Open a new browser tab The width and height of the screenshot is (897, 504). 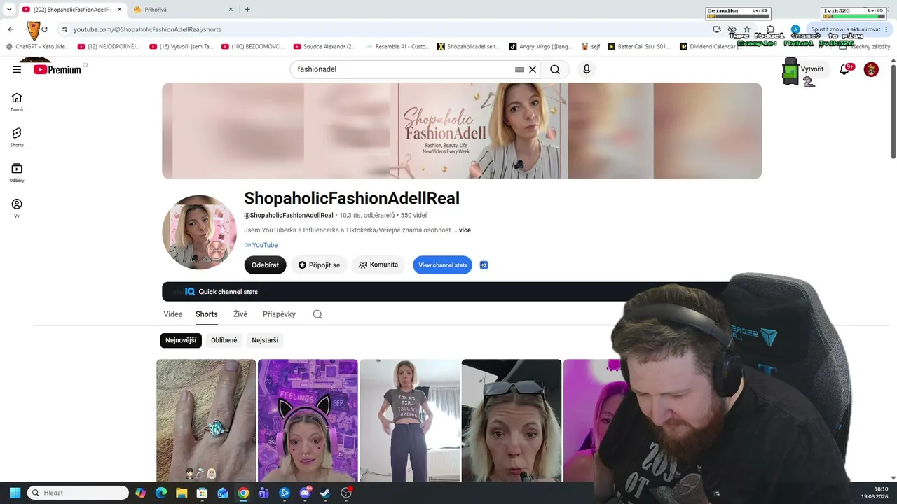coord(247,9)
